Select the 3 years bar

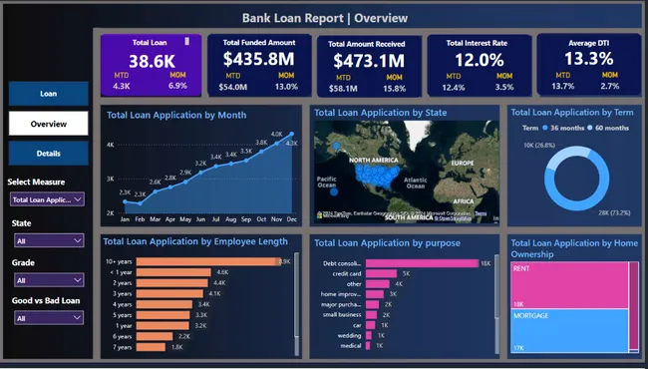(x=169, y=294)
